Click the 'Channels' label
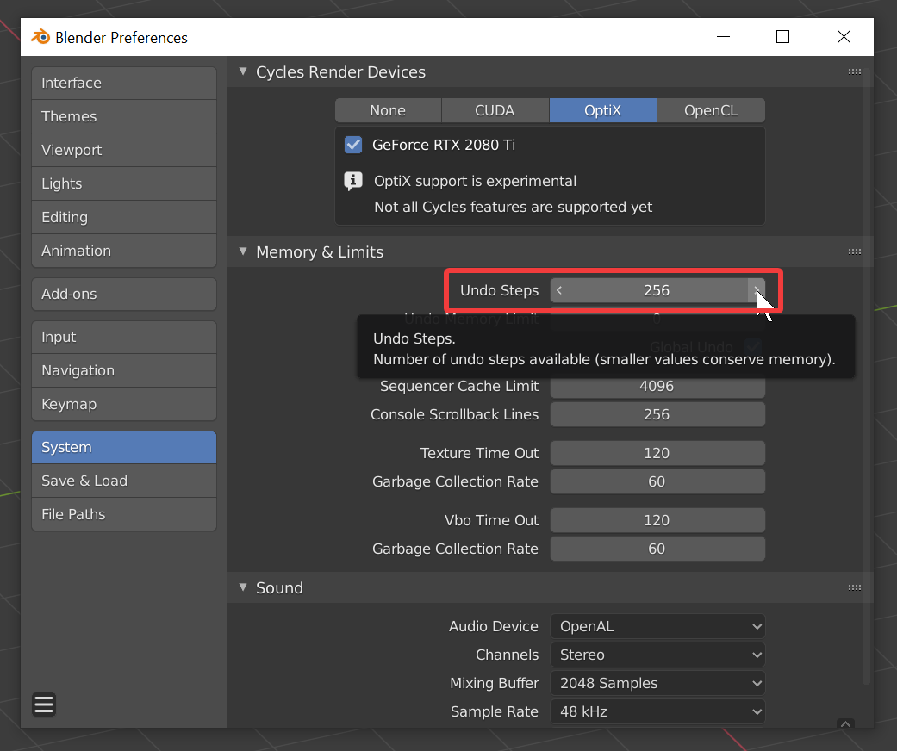Viewport: 897px width, 751px height. point(508,655)
